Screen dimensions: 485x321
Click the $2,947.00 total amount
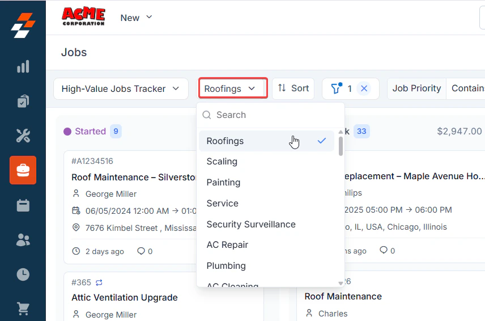pos(460,131)
